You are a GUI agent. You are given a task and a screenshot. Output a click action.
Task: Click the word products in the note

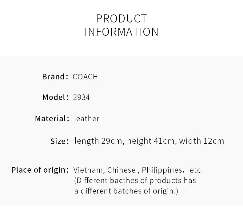165,181
